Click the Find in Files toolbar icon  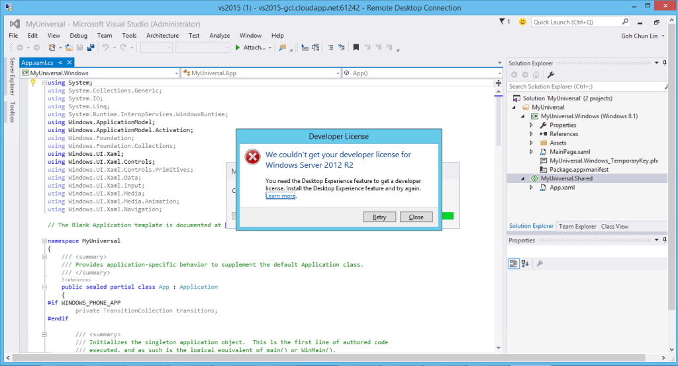282,48
